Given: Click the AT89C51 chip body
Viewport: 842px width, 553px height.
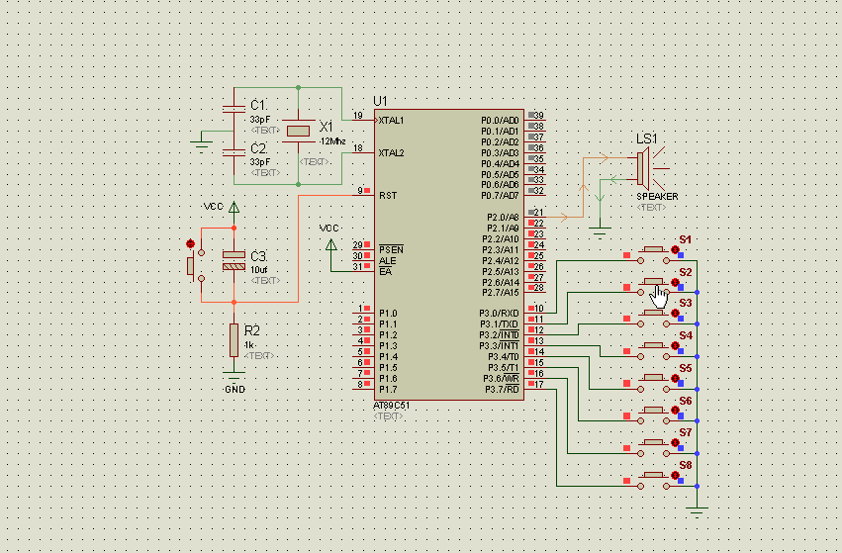Looking at the screenshot, I should (x=449, y=254).
